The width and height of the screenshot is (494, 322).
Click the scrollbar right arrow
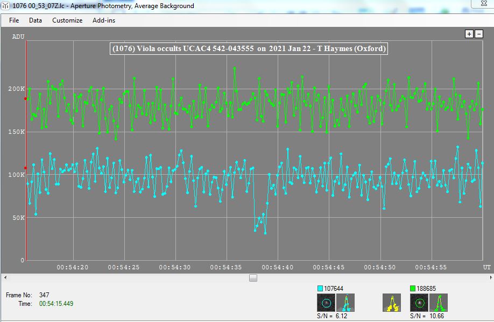[x=489, y=277]
